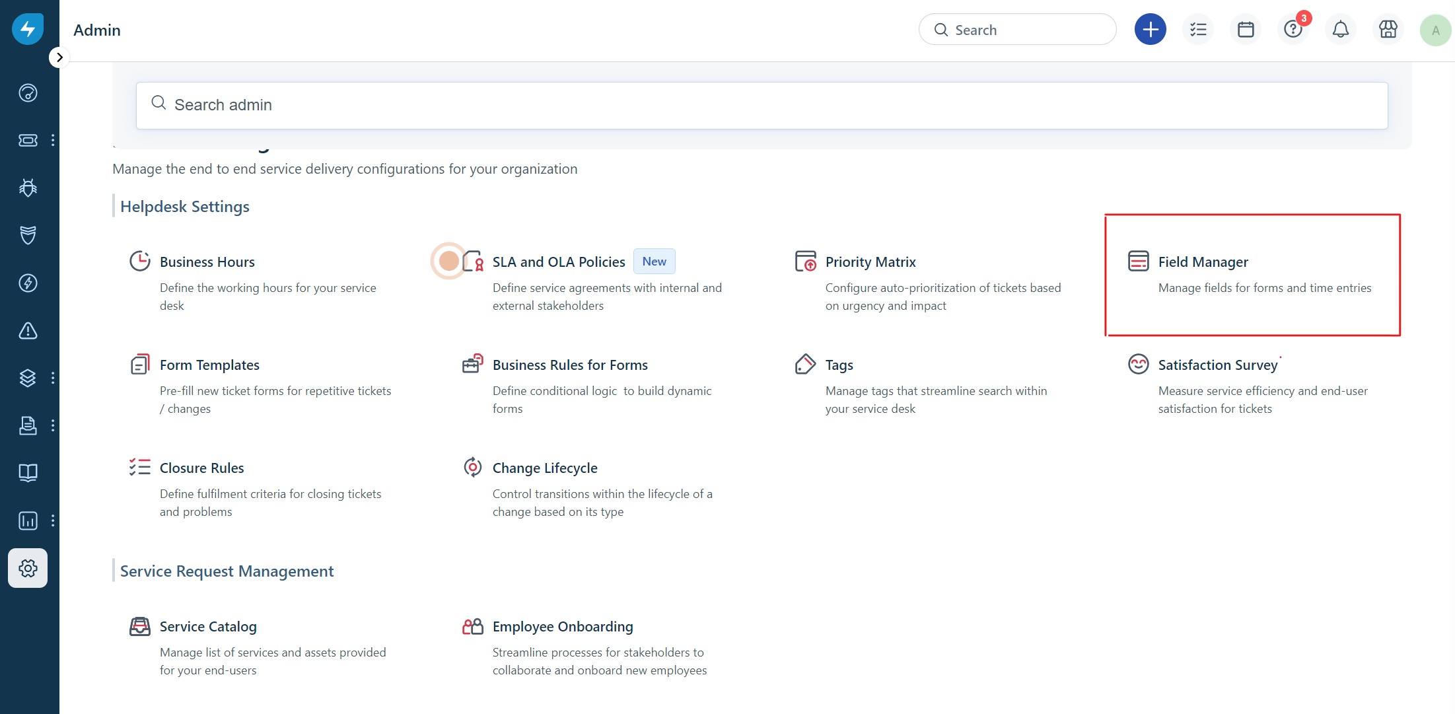
Task: Focus the global Search box
Action: [x=1017, y=30]
